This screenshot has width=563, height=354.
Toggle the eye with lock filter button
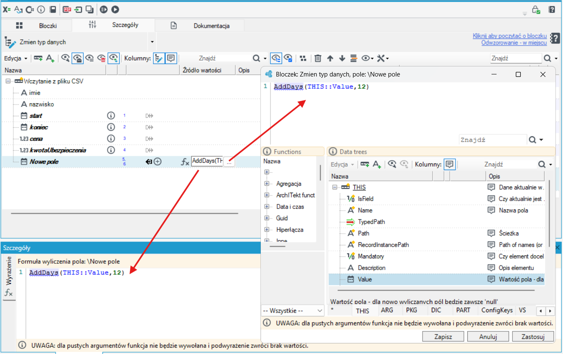pyautogui.click(x=77, y=58)
